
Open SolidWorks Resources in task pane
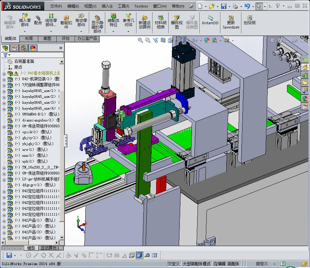(x=305, y=67)
